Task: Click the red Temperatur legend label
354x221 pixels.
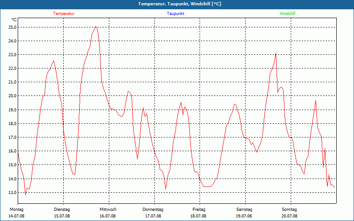Action: tap(64, 14)
